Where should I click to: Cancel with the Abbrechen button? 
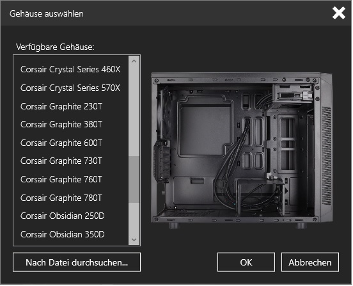coord(311,263)
